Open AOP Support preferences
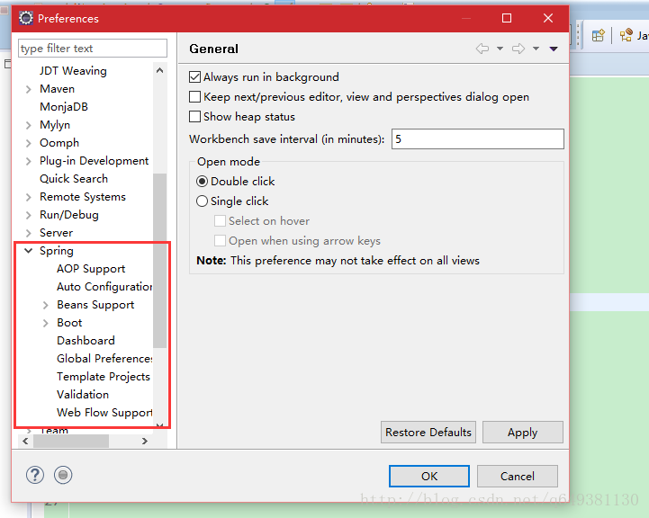 pos(91,269)
